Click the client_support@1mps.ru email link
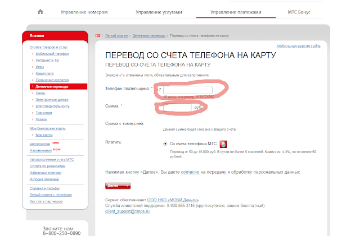The width and height of the screenshot is (360, 236). [127, 211]
